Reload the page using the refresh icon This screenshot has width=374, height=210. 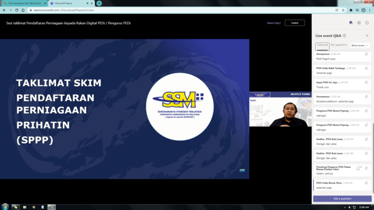point(17,10)
